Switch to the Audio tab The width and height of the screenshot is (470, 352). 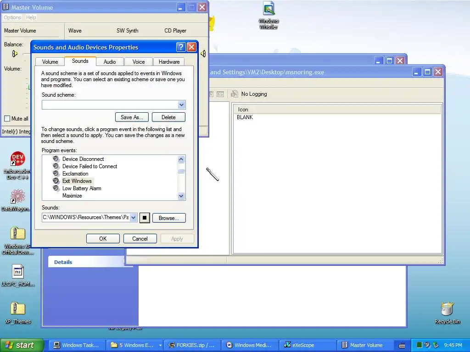coord(110,62)
